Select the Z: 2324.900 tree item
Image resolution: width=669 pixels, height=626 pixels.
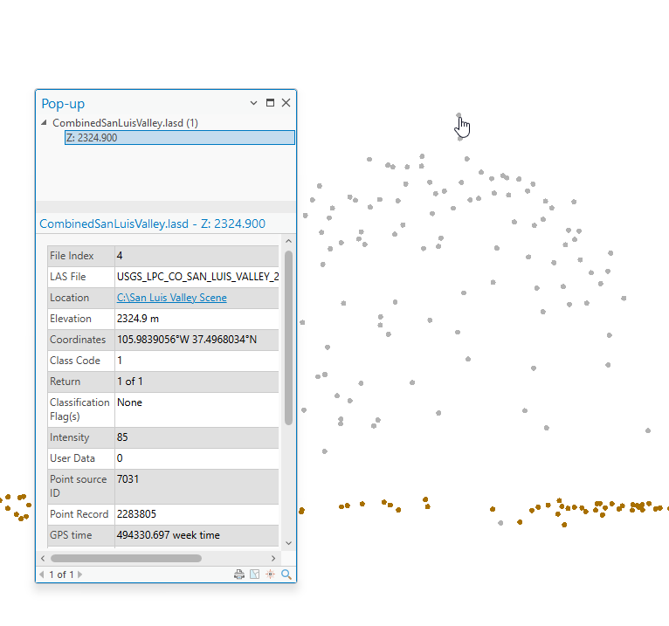coord(180,138)
